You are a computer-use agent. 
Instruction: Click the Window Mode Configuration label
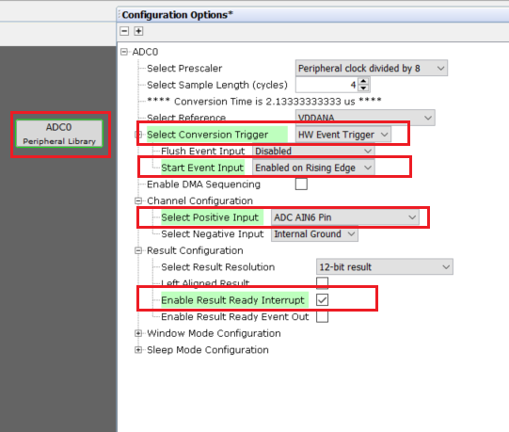pyautogui.click(x=214, y=333)
